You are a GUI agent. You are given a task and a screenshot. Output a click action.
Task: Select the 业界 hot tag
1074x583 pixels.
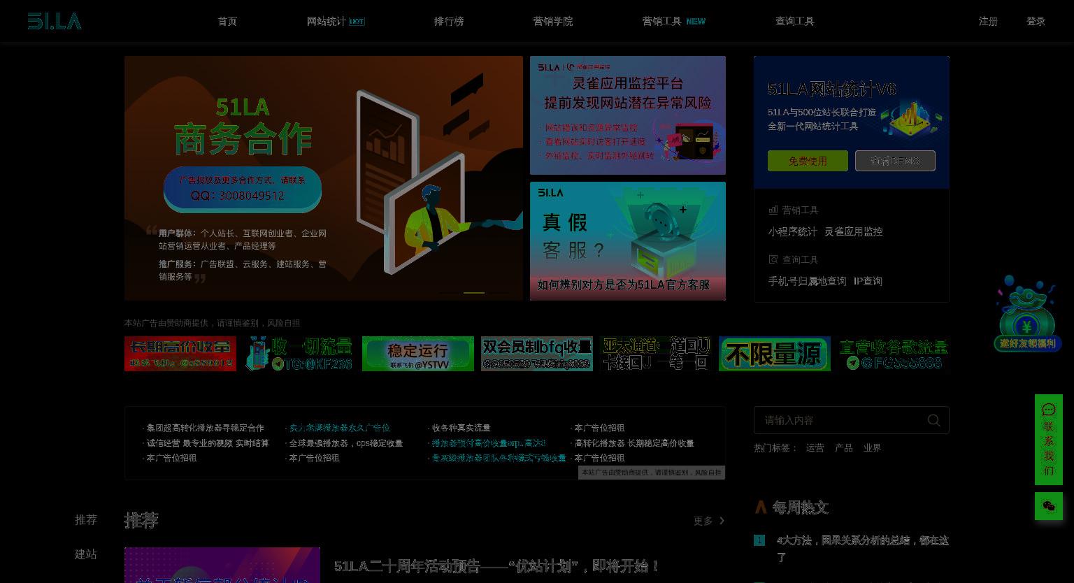[x=873, y=448]
